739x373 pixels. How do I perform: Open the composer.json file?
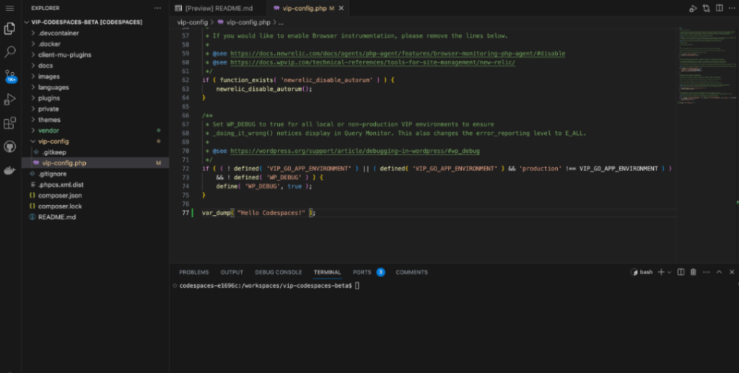tap(60, 196)
